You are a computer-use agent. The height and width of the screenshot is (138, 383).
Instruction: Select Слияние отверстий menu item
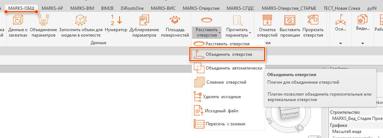(228, 83)
